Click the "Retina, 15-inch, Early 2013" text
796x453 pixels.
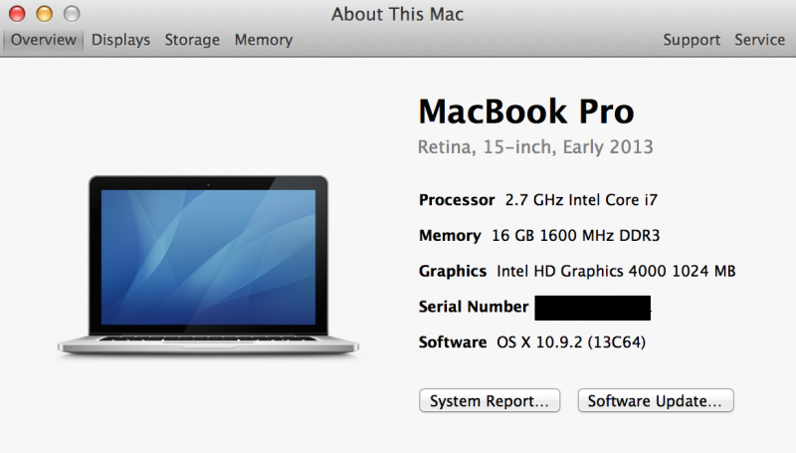[535, 146]
